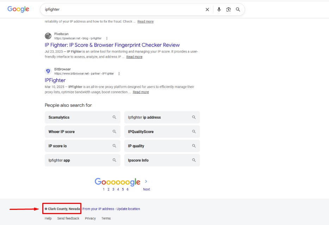Click Read more under Pixelscan snippet

click(134, 57)
